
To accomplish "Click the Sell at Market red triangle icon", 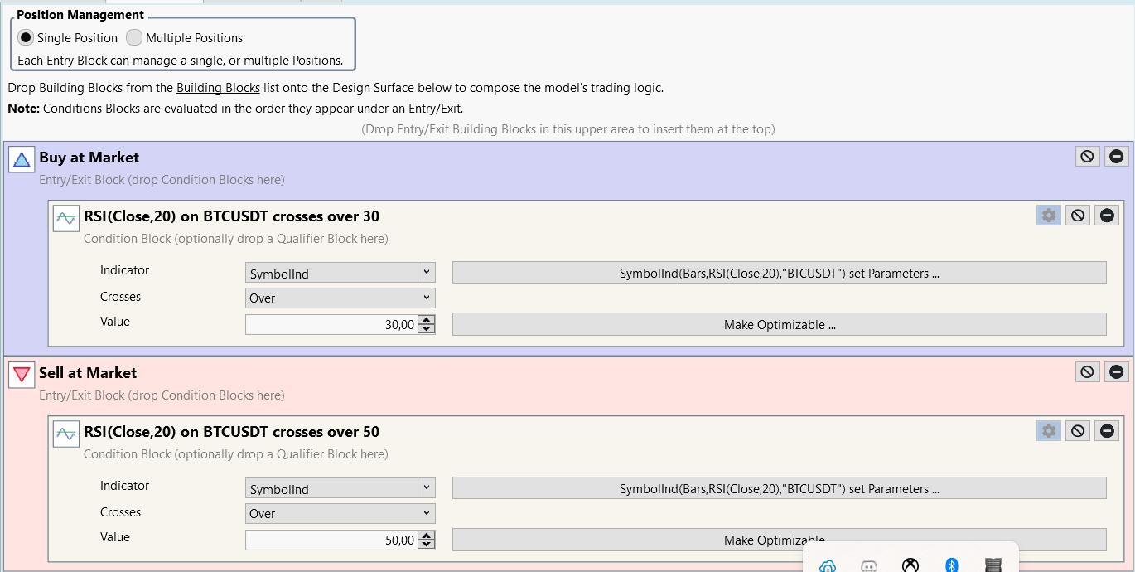I will (22, 375).
